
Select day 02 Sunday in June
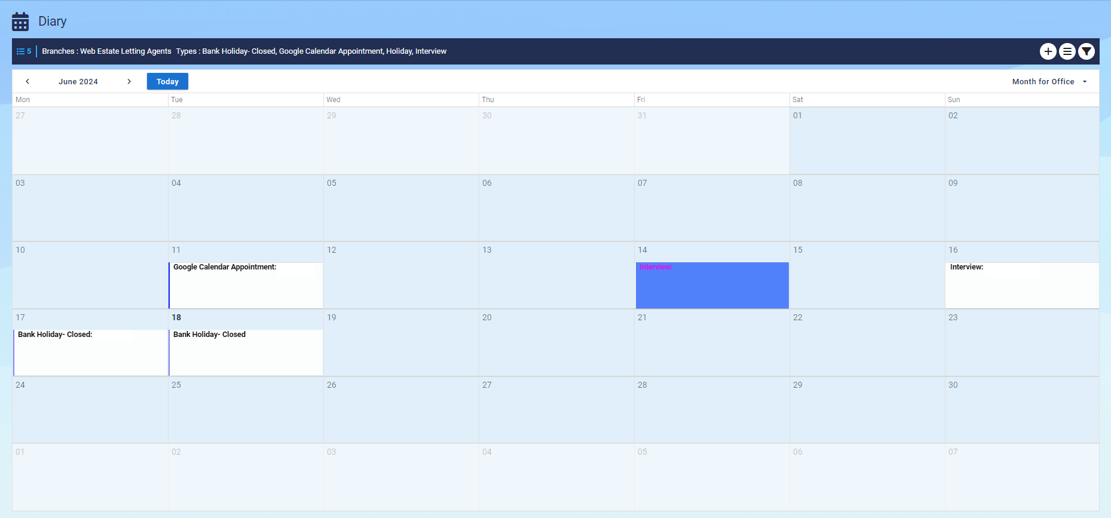point(1022,141)
